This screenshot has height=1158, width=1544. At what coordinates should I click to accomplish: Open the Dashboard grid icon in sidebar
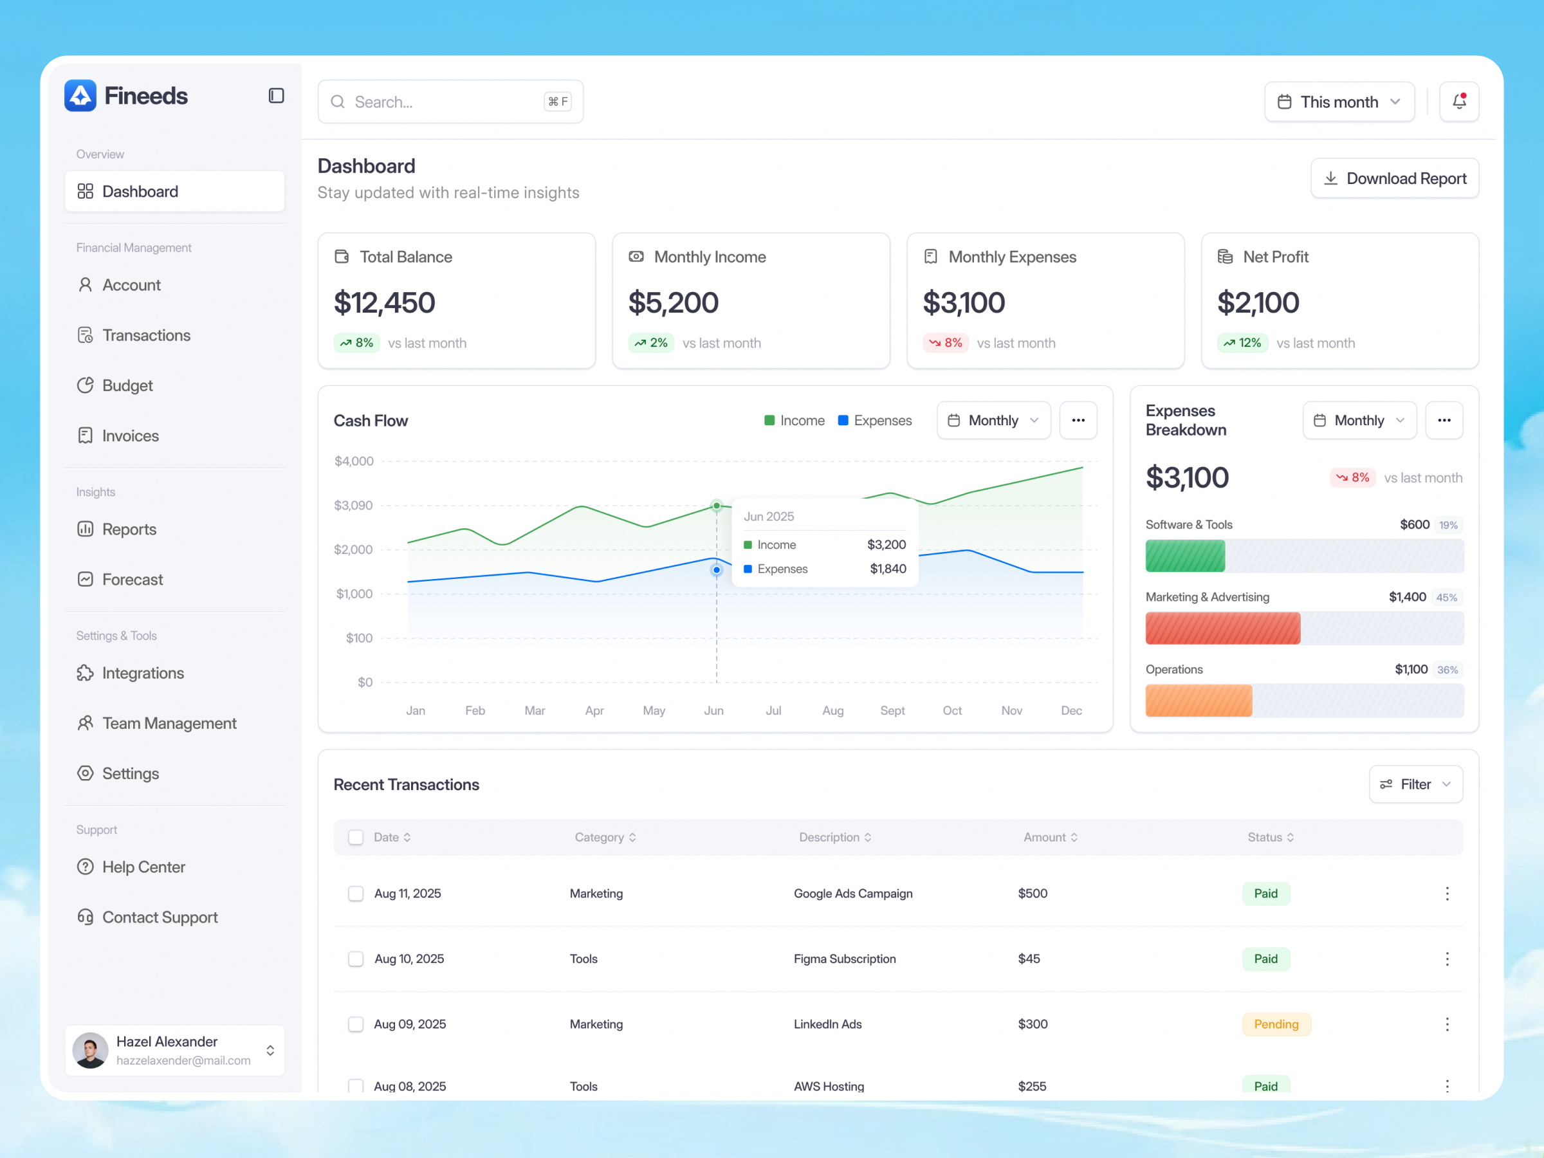(x=84, y=190)
